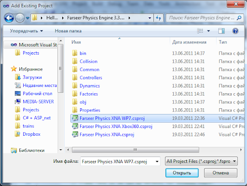Open view options dropdown arrow
Screen dimensions: 247x186
coord(208,31)
